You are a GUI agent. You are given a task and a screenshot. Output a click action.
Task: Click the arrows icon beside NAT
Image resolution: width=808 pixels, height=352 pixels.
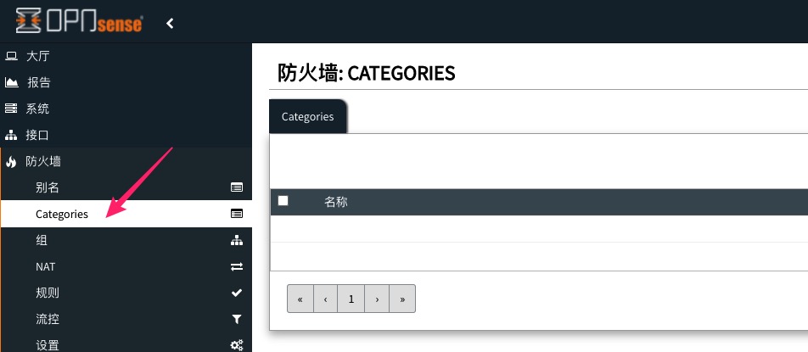[x=237, y=267]
